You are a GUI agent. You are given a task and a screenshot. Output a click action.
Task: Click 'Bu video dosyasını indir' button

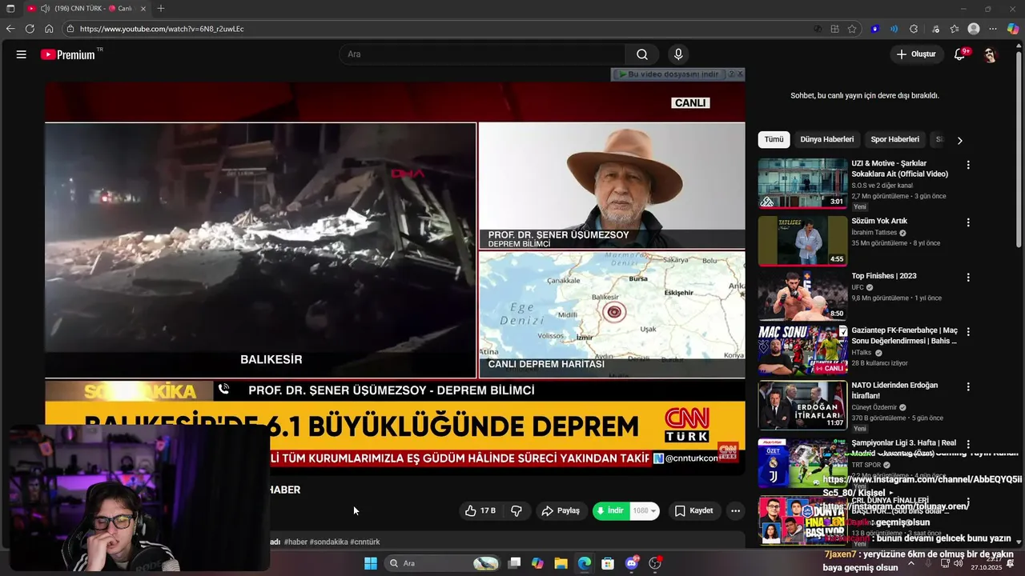click(x=669, y=74)
